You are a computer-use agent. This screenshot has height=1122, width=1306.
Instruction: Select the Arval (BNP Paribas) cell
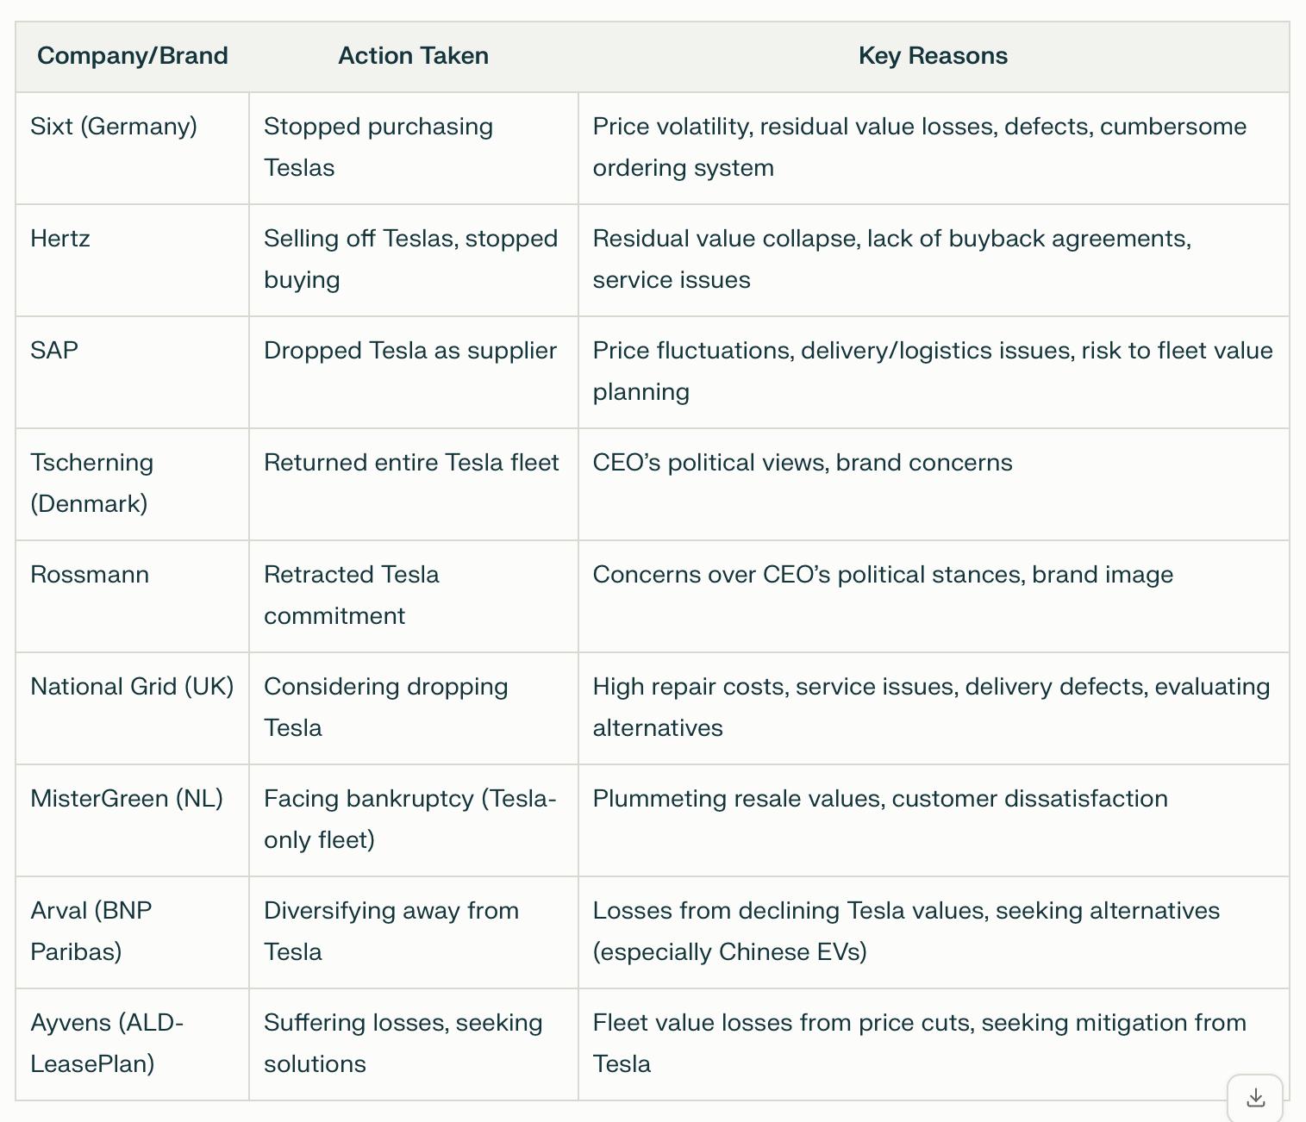coord(91,931)
